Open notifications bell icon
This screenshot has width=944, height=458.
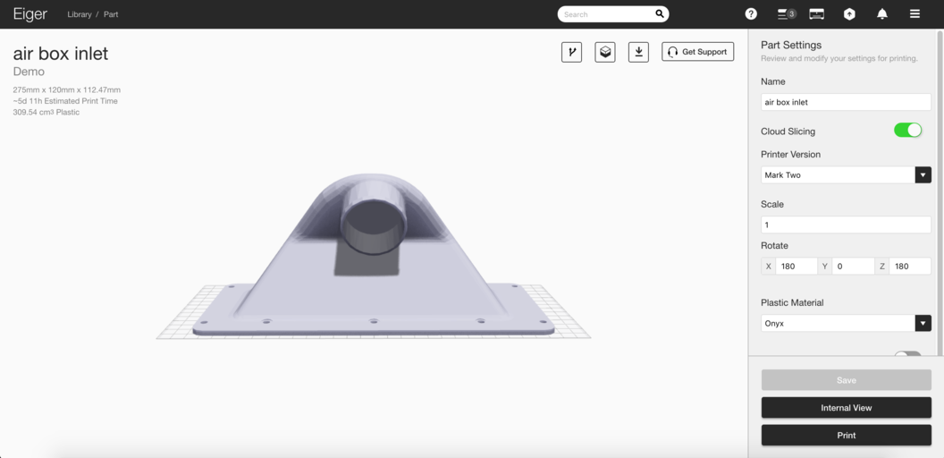(881, 14)
